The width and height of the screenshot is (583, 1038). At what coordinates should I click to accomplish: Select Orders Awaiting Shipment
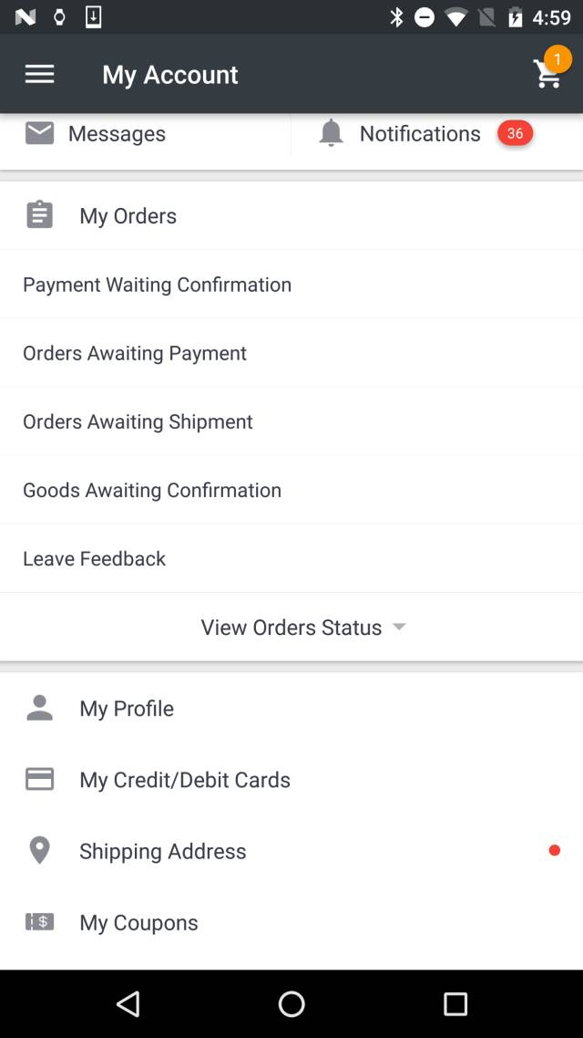138,421
